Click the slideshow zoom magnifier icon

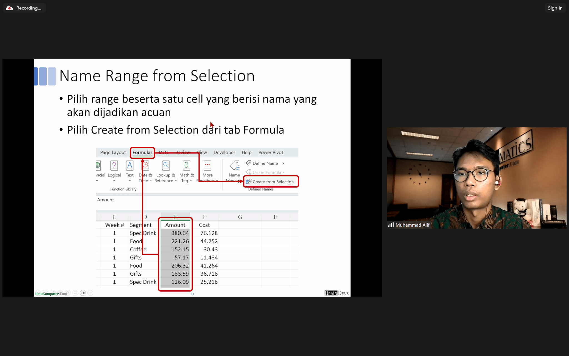coord(68,293)
